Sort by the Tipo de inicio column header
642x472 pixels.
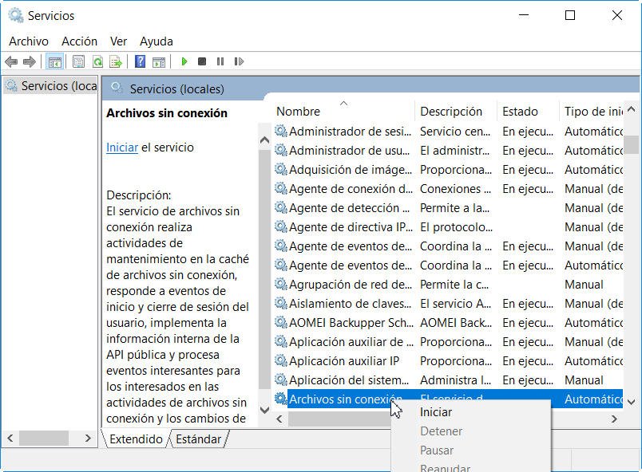(x=591, y=111)
